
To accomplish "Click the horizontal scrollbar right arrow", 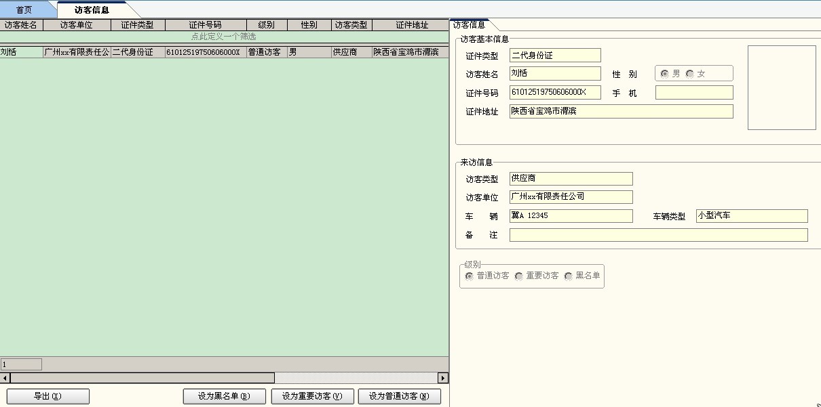I will coord(443,378).
